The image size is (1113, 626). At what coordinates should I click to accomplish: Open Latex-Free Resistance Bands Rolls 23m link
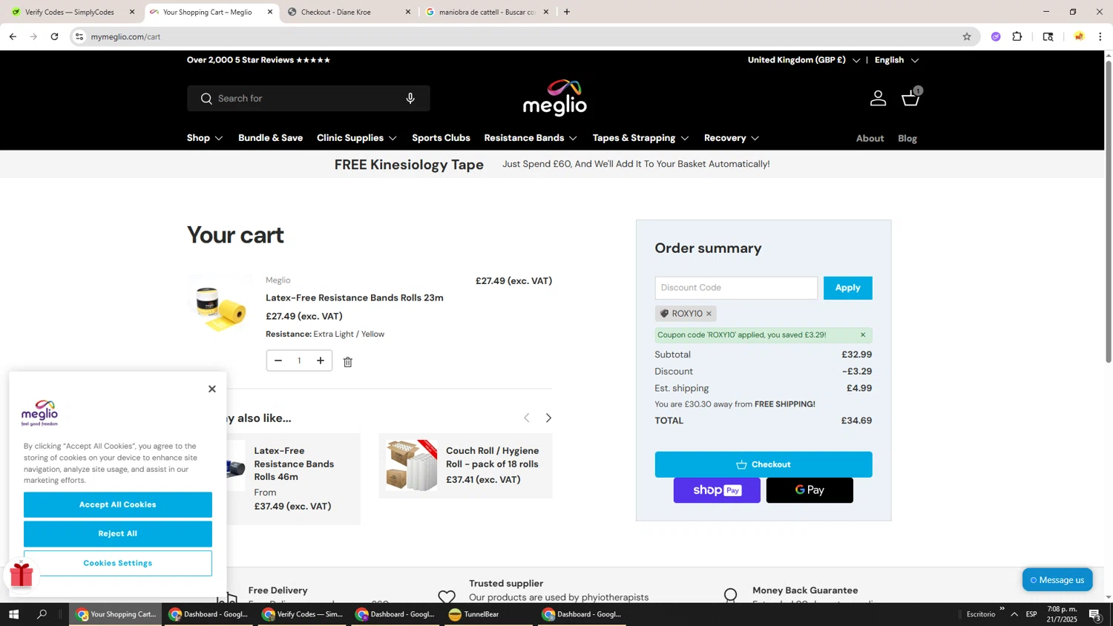355,298
